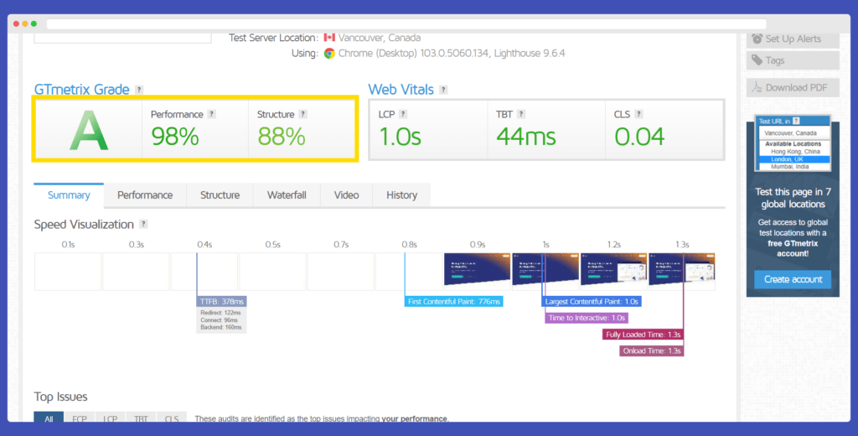This screenshot has height=436, width=858.
Task: Click the help icon next to GTmetrix Grade
Action: click(139, 90)
